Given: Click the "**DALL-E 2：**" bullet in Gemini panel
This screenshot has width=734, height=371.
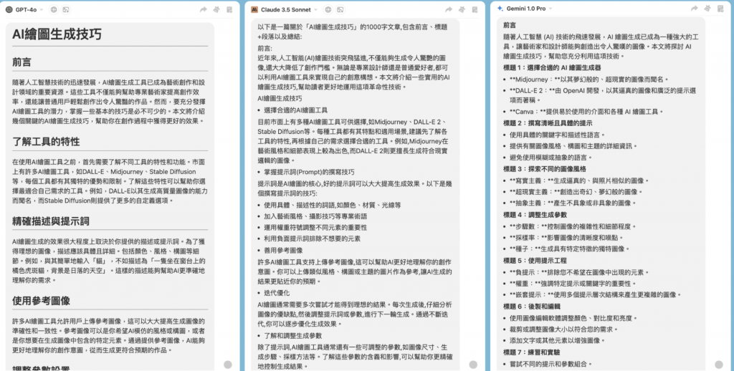Looking at the screenshot, I should pyautogui.click(x=602, y=95).
